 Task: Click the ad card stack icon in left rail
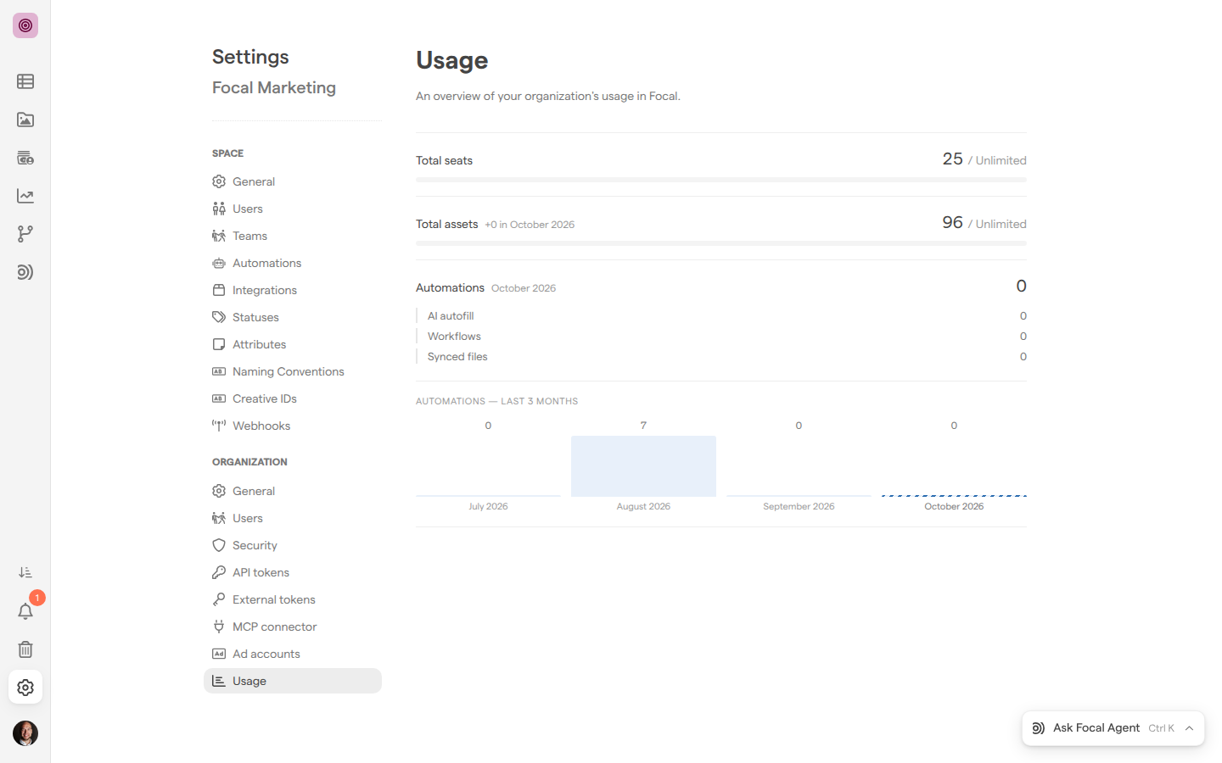(x=25, y=158)
